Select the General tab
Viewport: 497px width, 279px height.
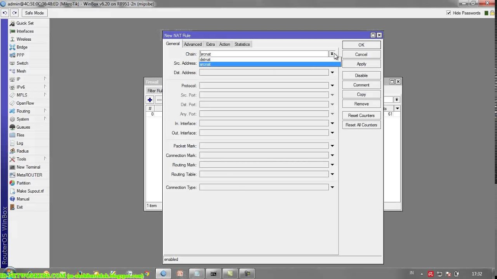coord(173,44)
